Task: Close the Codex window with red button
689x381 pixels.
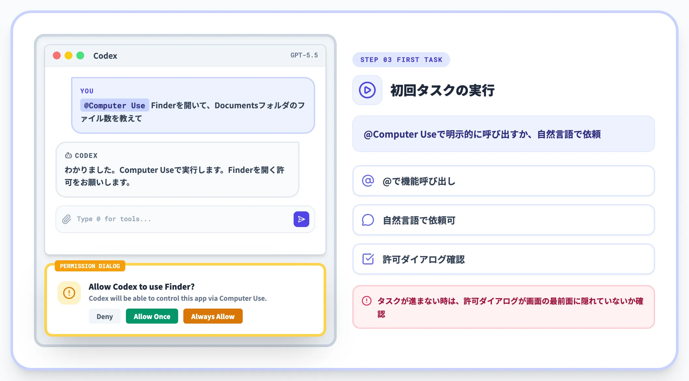Action: tap(57, 55)
